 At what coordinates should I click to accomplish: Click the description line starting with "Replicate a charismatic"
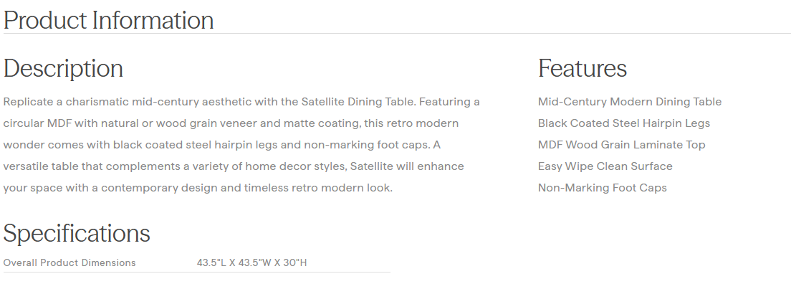(x=241, y=102)
